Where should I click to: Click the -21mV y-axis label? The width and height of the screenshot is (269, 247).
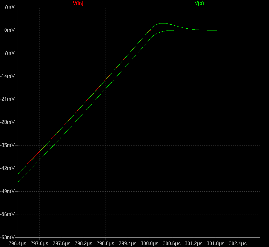(8, 99)
